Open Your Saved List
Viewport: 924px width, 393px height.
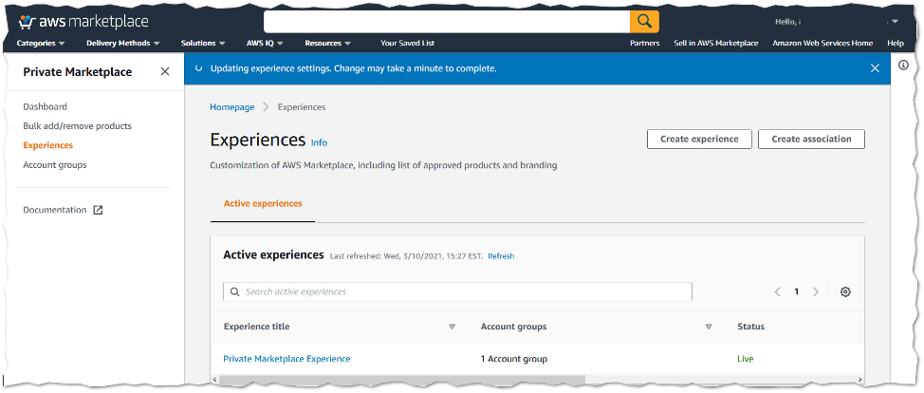407,43
